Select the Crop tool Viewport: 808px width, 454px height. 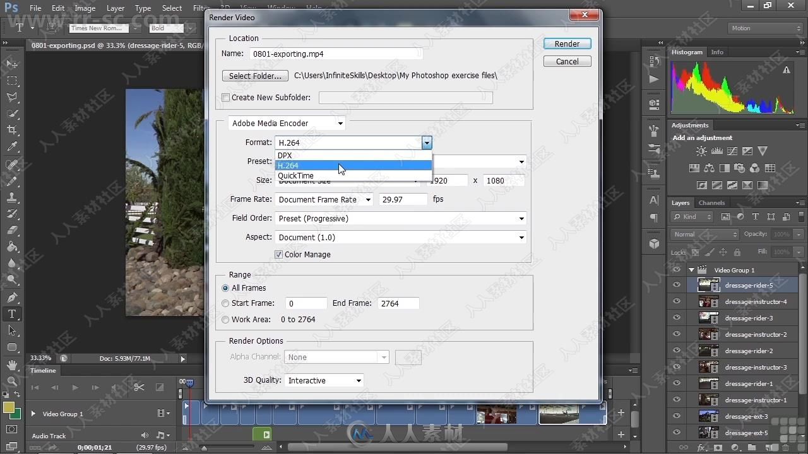[12, 130]
